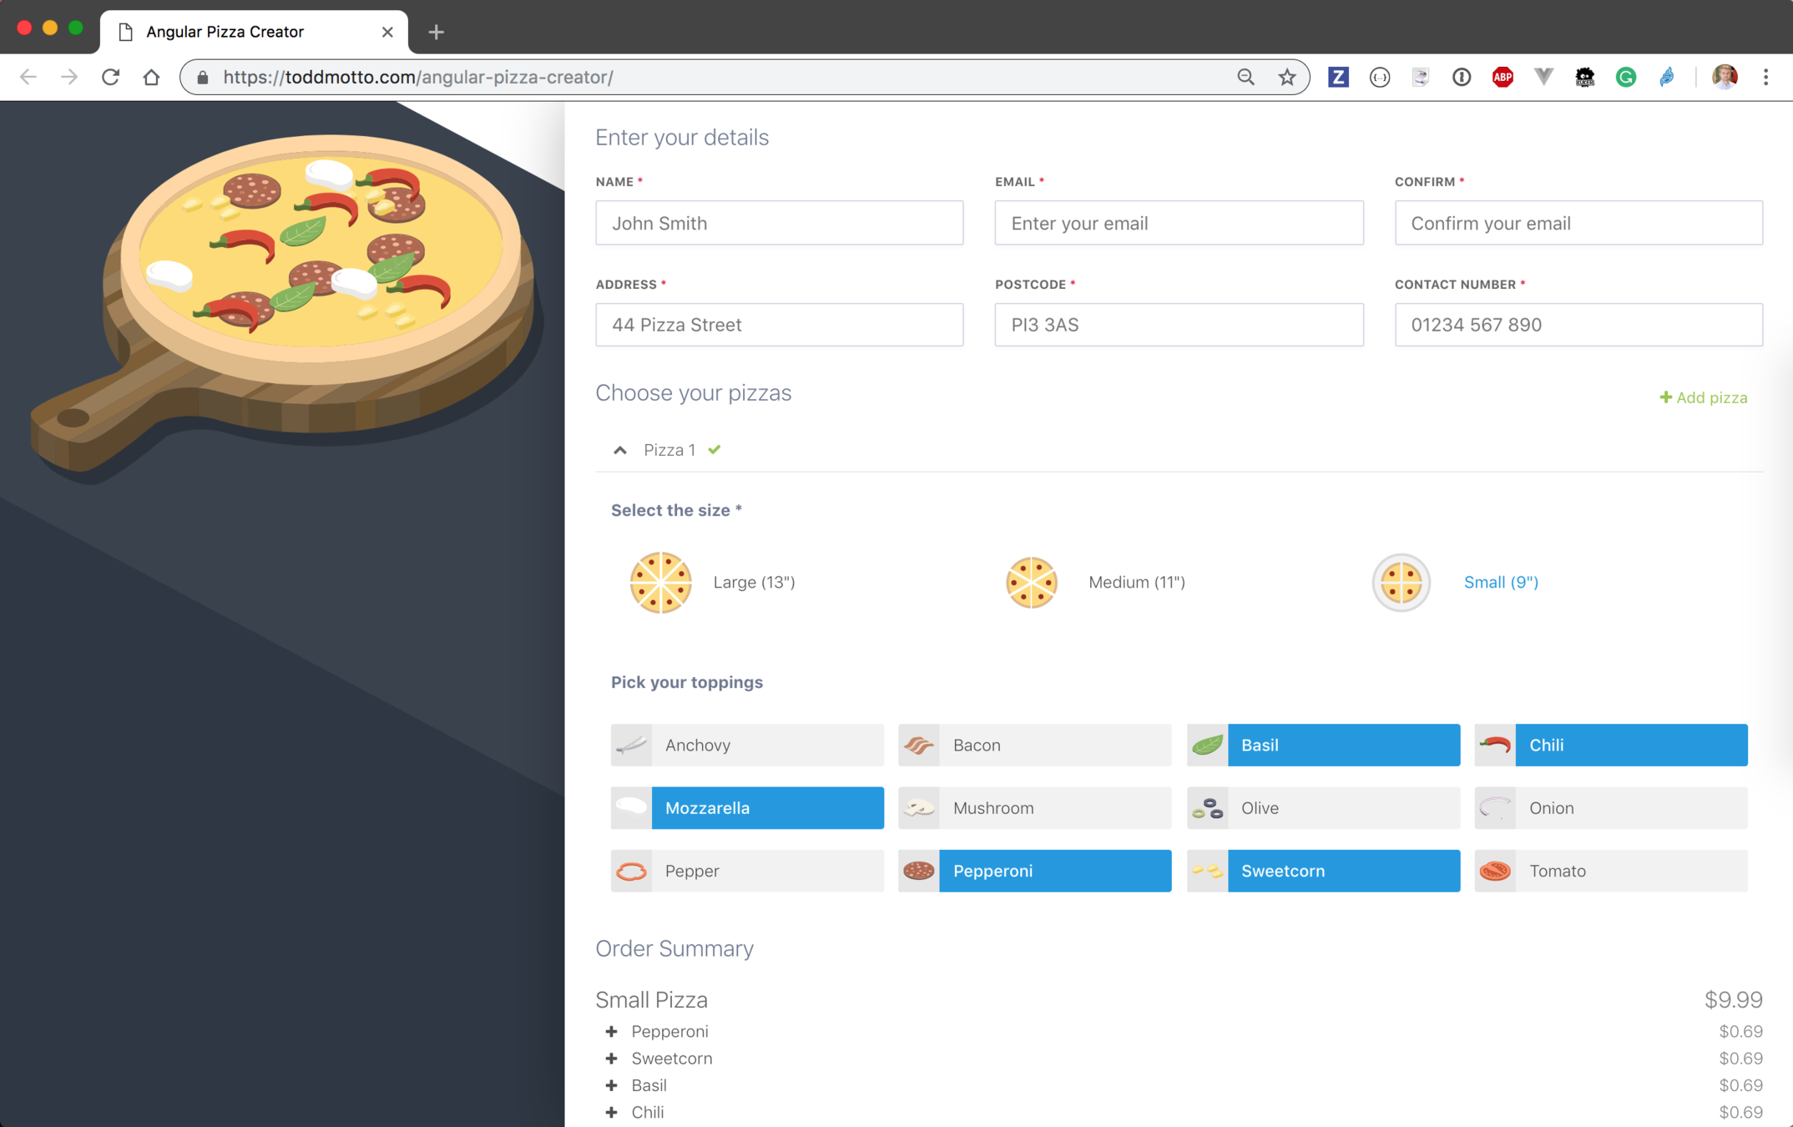Screen dimensions: 1793x1127
Task: Click the AdBlock Plus extension icon
Action: click(x=1503, y=77)
